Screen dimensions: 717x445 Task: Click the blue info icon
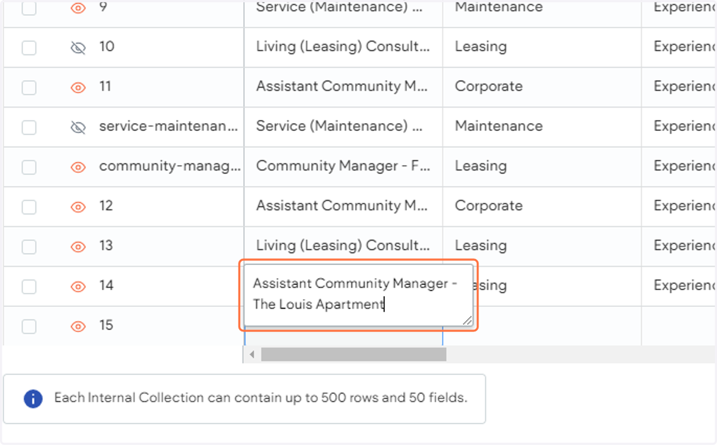point(33,398)
